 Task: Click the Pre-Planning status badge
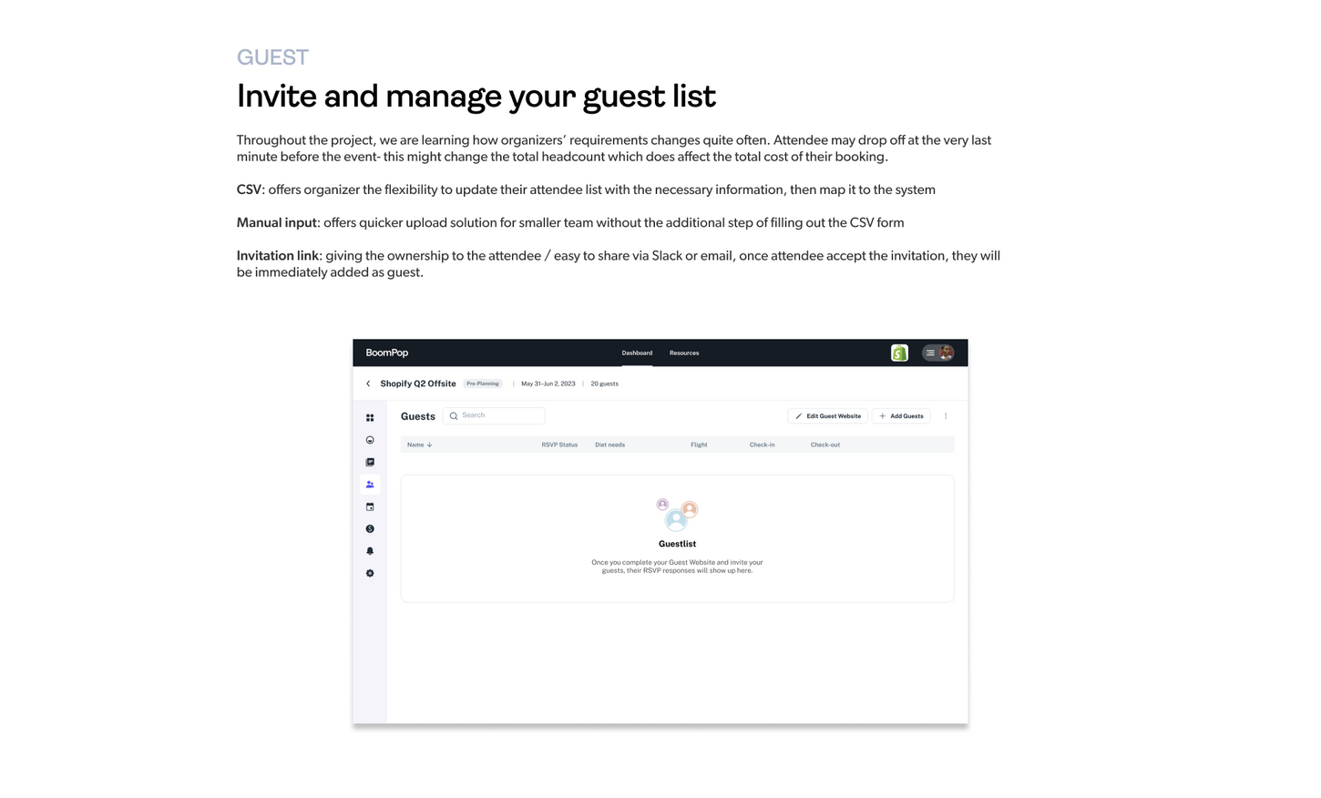[483, 384]
